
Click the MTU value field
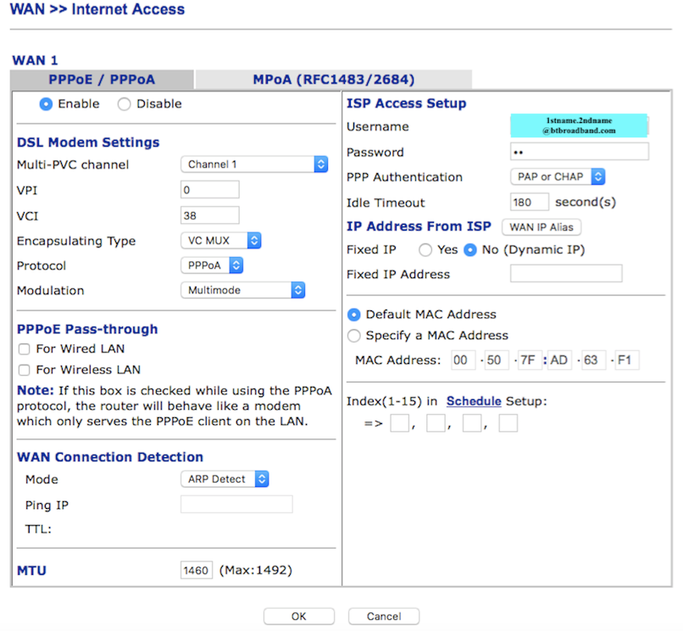(197, 570)
